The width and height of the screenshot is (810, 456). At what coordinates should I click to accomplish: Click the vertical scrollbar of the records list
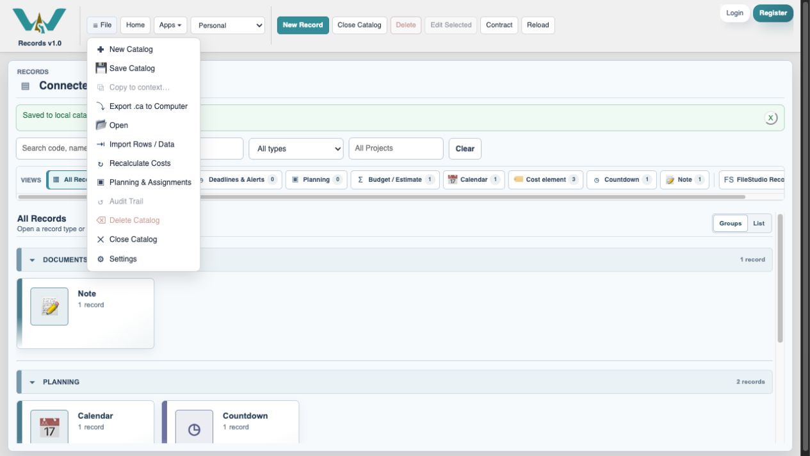pyautogui.click(x=780, y=279)
